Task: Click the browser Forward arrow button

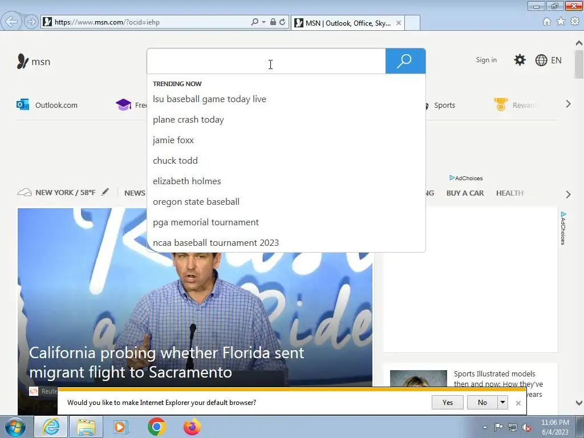Action: click(x=31, y=22)
